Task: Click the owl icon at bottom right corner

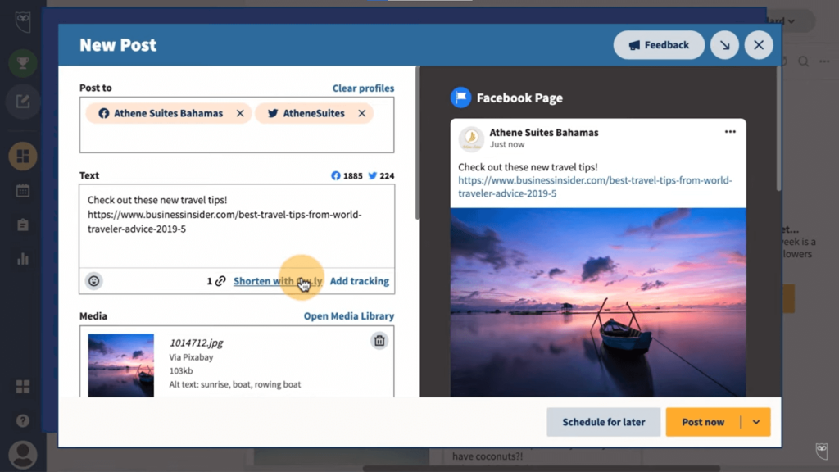Action: 821,451
